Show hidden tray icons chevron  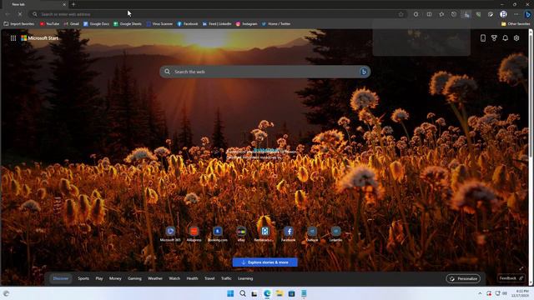pyautogui.click(x=480, y=293)
